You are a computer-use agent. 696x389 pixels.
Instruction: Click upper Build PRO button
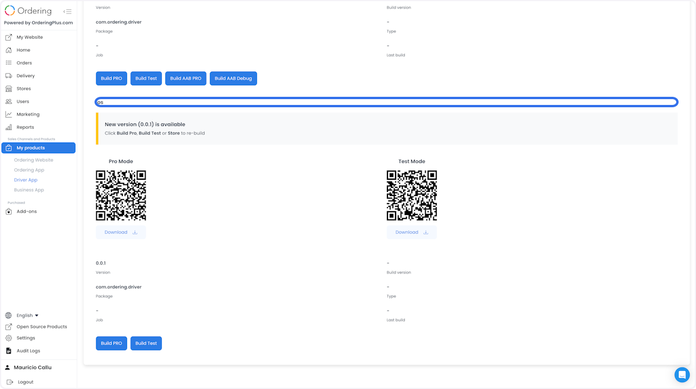click(111, 78)
